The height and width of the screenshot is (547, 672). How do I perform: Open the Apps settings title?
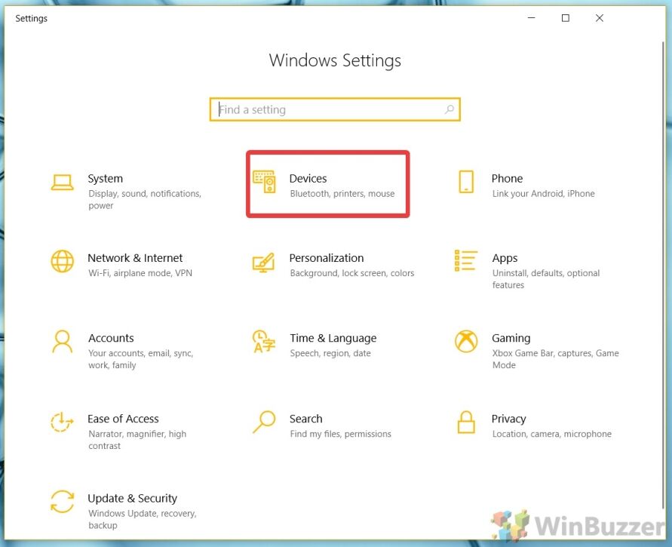[505, 258]
